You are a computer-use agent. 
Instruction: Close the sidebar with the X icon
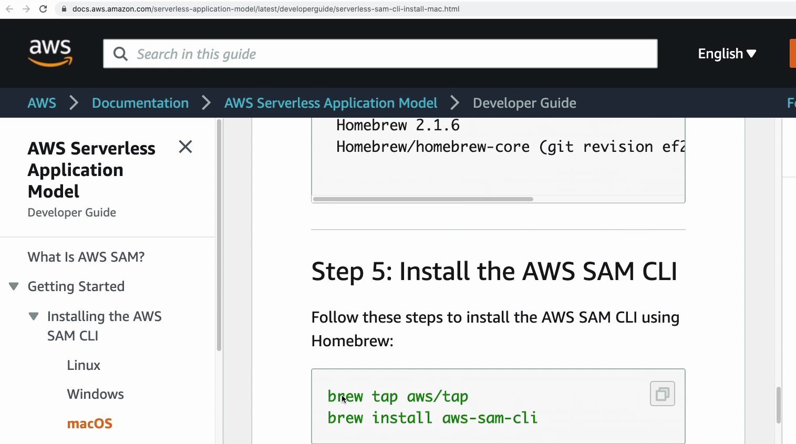point(185,147)
